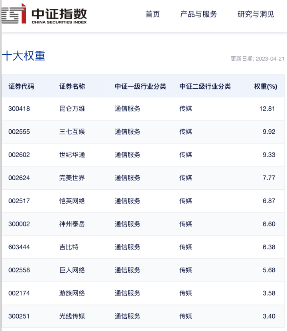Viewport: 287px width, 331px height.
Task: Select stock name 三七互娱
Action: point(72,132)
